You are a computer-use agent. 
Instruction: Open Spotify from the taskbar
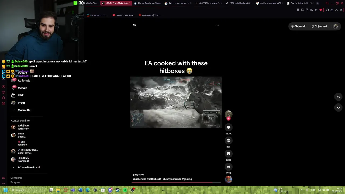tap(125, 190)
